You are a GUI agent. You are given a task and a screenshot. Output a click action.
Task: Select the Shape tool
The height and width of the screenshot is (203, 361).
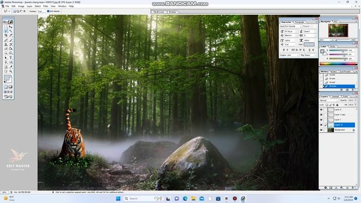pyautogui.click(x=11, y=62)
